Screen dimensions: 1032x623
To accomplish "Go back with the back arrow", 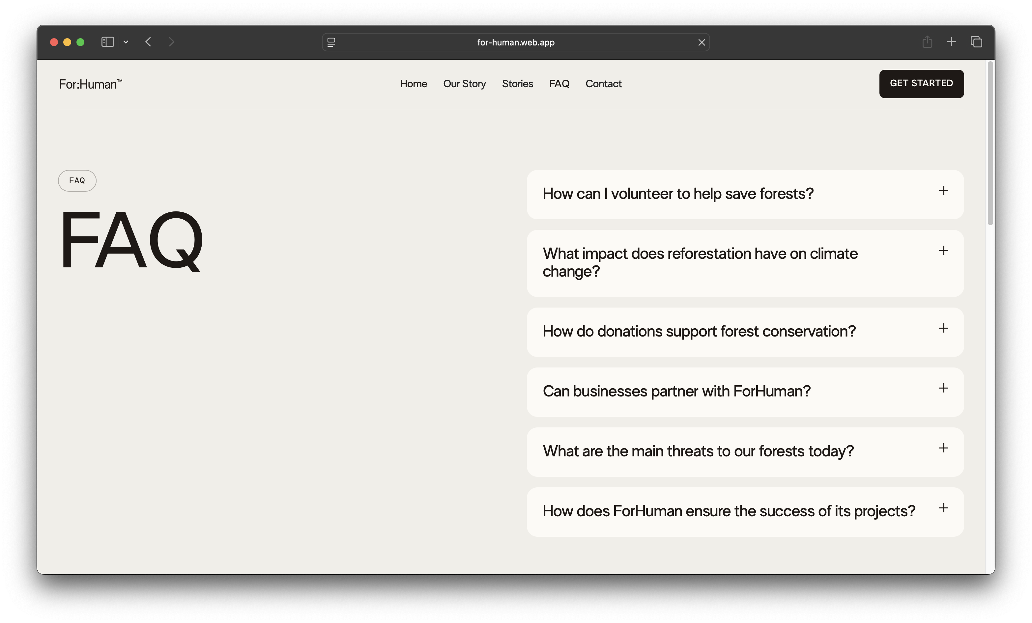I will [148, 42].
